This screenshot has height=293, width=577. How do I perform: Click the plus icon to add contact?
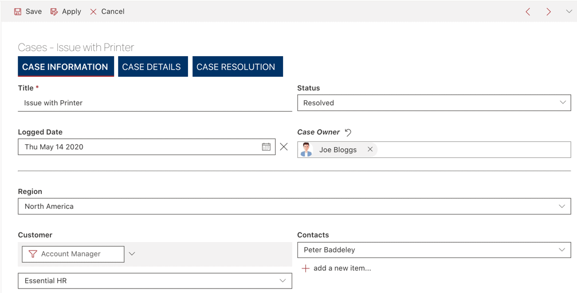point(305,268)
